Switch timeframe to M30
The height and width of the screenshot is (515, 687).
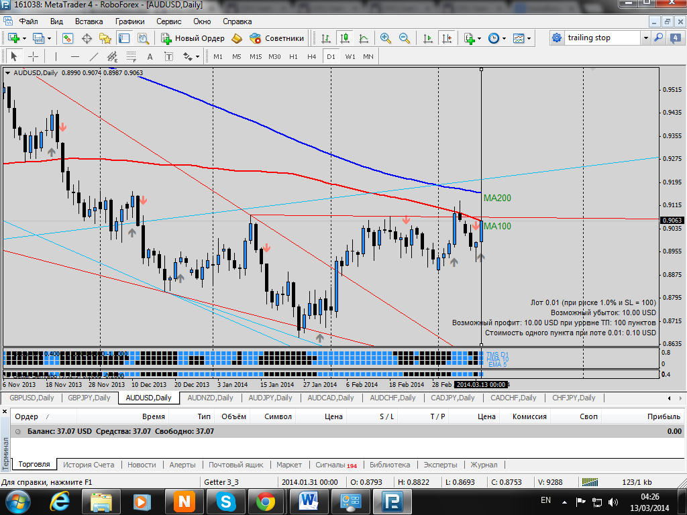[274, 56]
